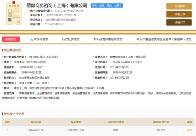This screenshot has width=196, height=136.
Task: Click the company title 慧摩商务咨询
Action: [57, 5]
